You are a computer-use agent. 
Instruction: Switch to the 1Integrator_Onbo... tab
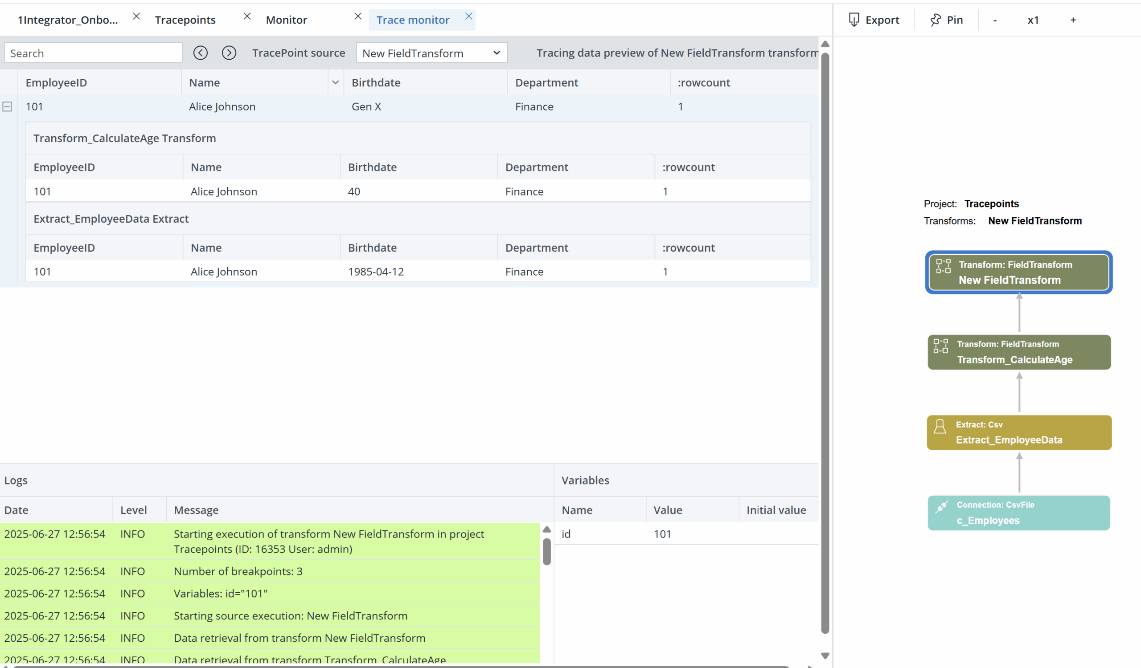(x=67, y=20)
